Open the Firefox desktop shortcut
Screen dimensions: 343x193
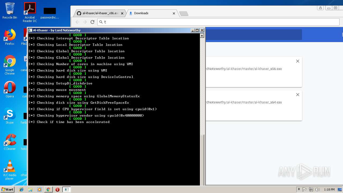click(x=10, y=37)
